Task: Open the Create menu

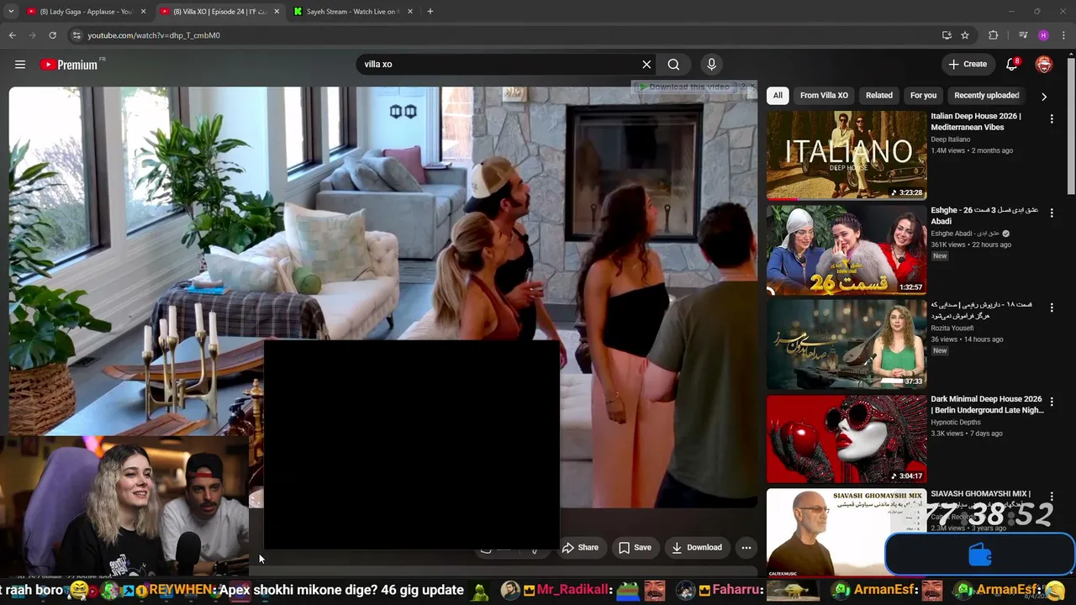Action: click(968, 64)
